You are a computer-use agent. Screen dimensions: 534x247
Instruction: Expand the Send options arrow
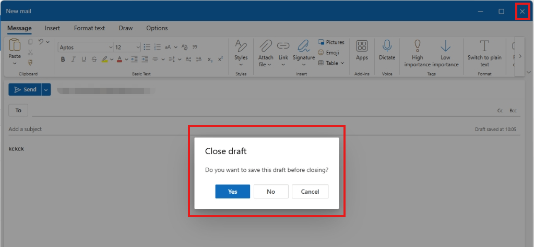(46, 90)
